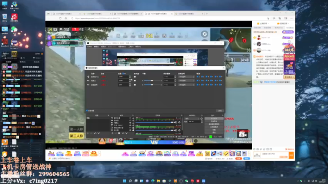Toggle the lock on the Display source
Viewport: 328px width, 184px height.
pyautogui.click(x=133, y=130)
